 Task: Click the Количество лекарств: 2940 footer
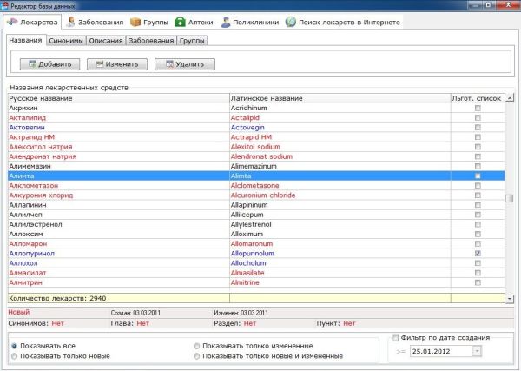coord(119,298)
